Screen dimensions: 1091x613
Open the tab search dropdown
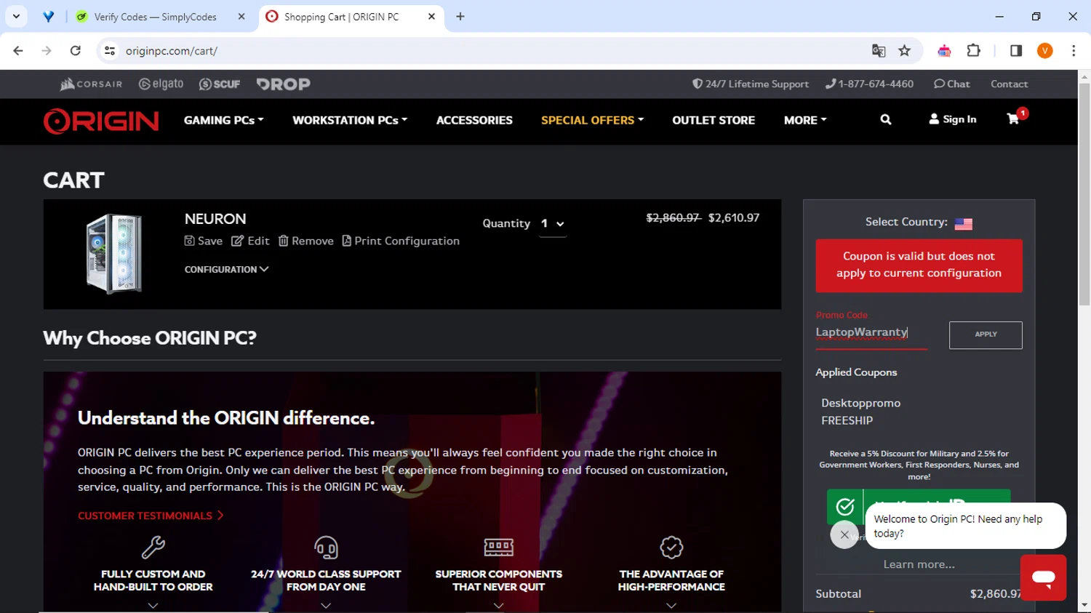click(x=16, y=16)
